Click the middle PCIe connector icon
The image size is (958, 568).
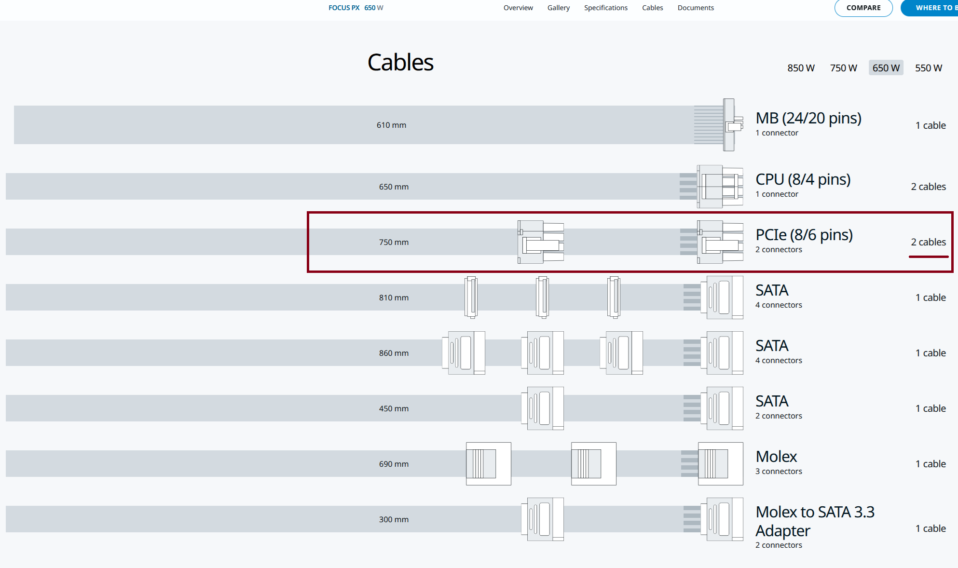(x=541, y=242)
